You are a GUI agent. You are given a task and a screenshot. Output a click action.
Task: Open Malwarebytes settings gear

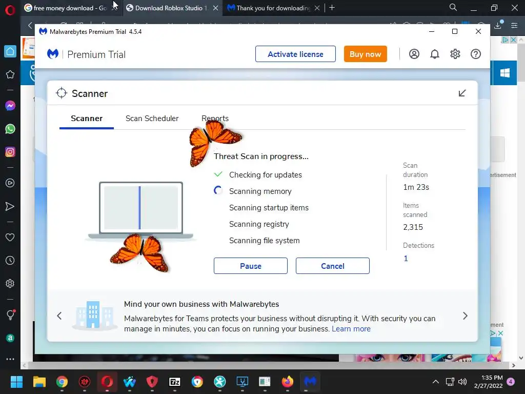455,54
